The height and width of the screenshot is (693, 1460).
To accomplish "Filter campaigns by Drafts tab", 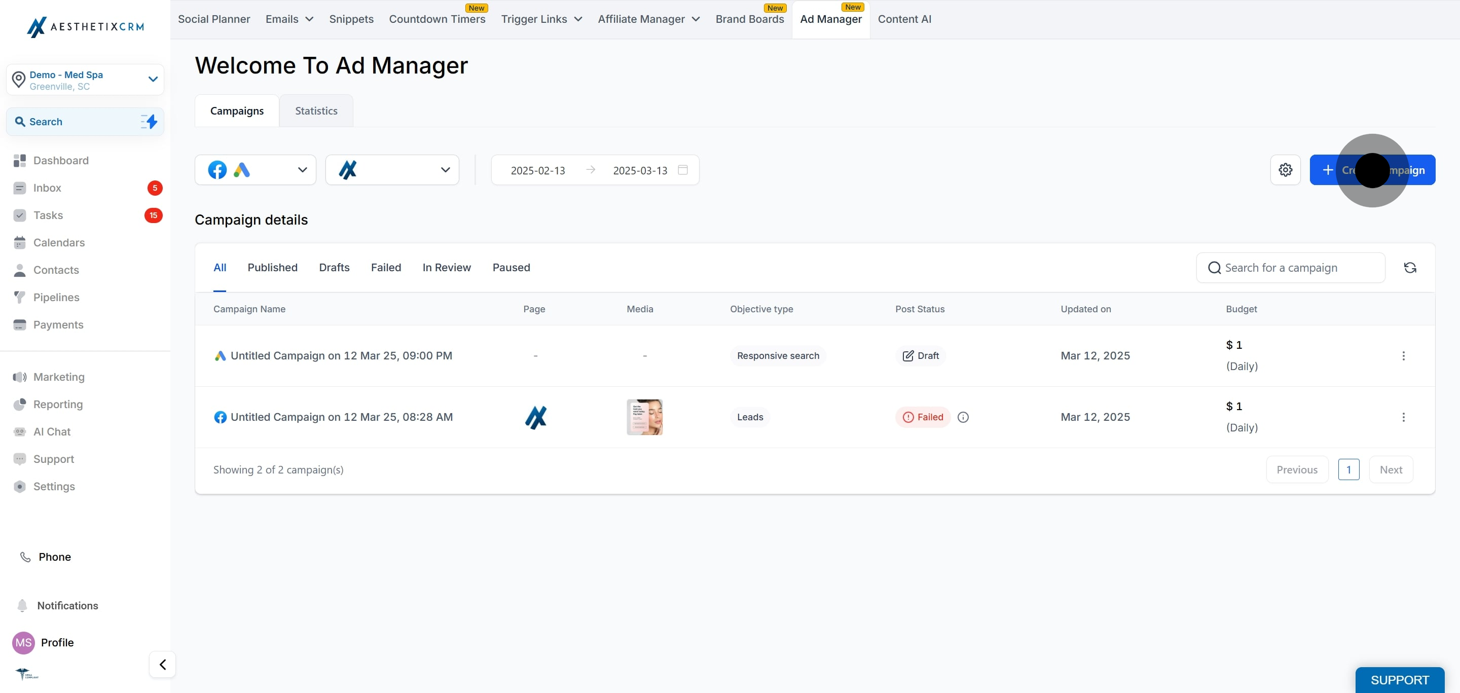I will [334, 268].
